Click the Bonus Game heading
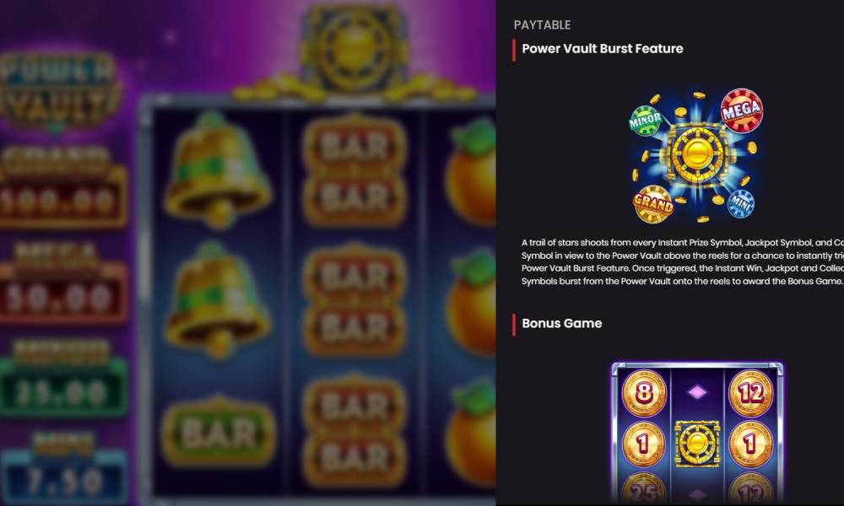The width and height of the screenshot is (844, 506). coord(562,324)
